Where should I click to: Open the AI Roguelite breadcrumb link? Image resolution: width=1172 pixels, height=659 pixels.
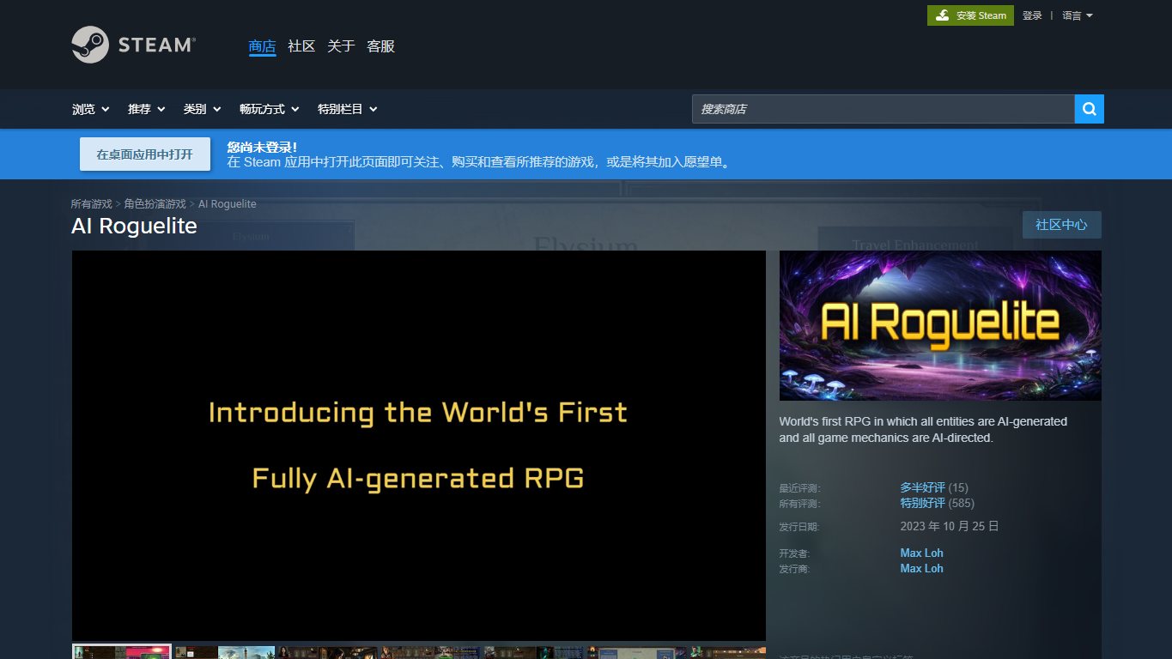point(228,204)
